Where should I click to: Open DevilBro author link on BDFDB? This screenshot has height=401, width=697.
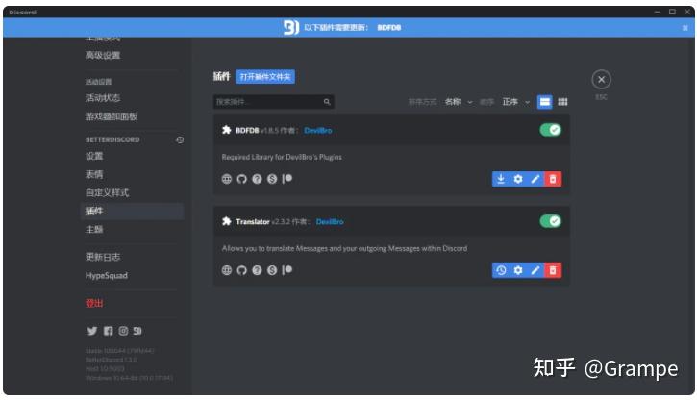pos(318,130)
